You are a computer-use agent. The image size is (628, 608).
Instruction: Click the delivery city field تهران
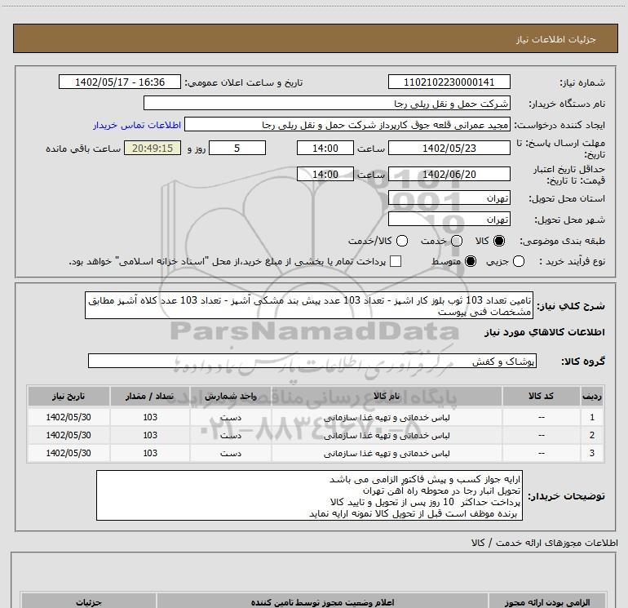[449, 219]
